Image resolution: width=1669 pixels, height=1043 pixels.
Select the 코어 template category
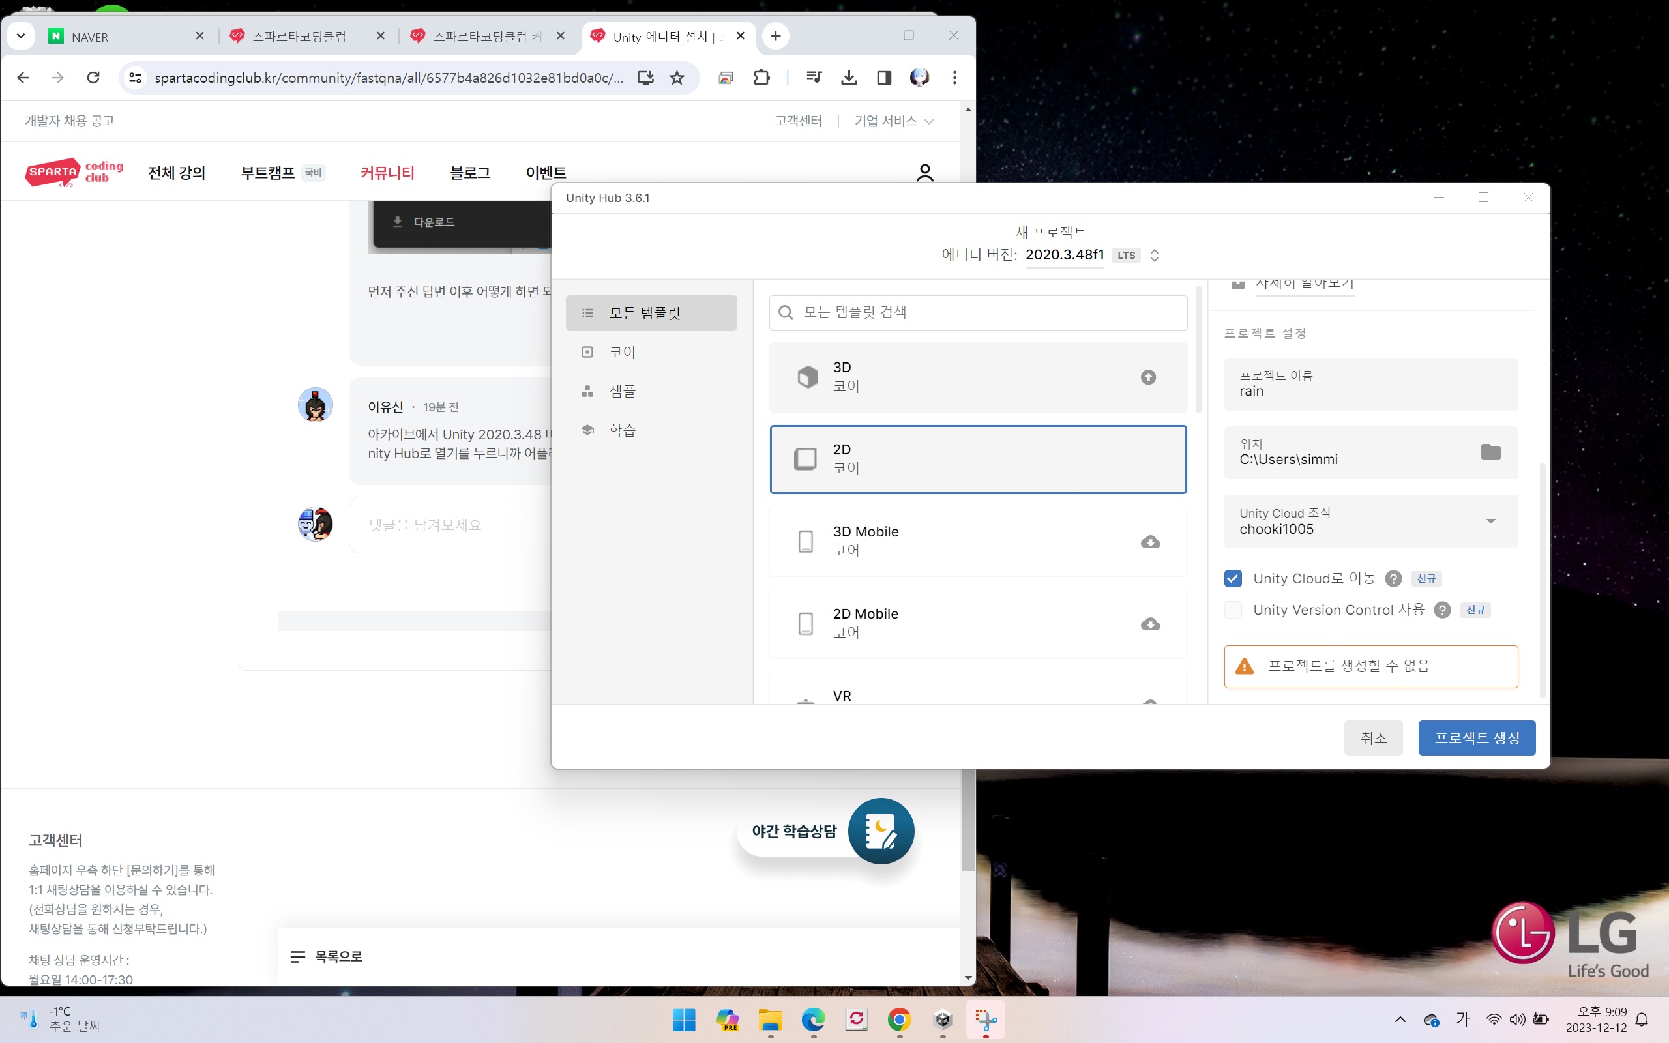pyautogui.click(x=651, y=353)
